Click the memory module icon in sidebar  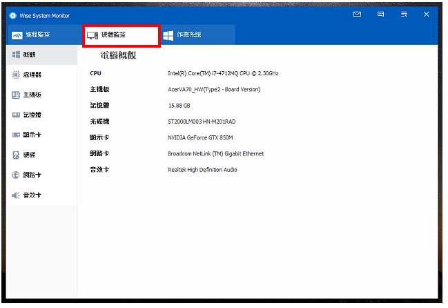pyautogui.click(x=16, y=115)
